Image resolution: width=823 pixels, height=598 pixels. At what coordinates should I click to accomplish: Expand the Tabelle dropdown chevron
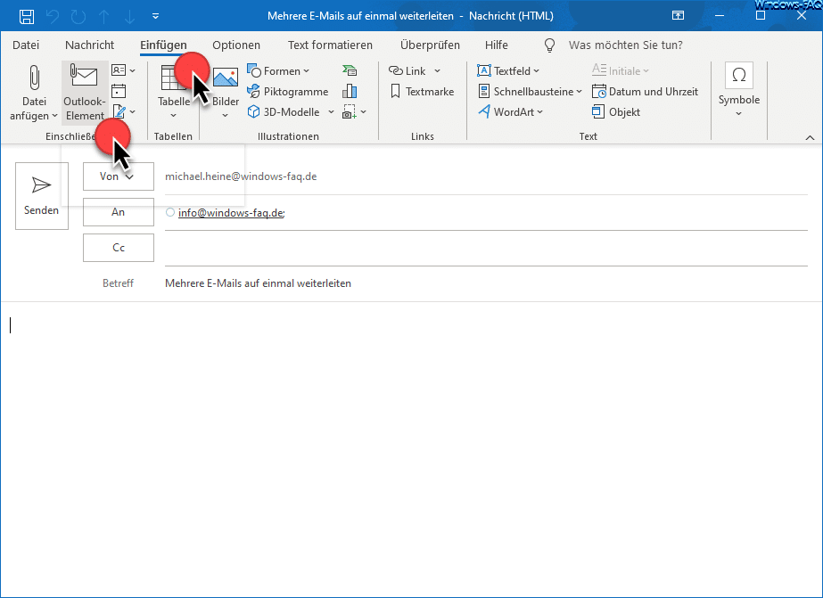click(x=173, y=116)
